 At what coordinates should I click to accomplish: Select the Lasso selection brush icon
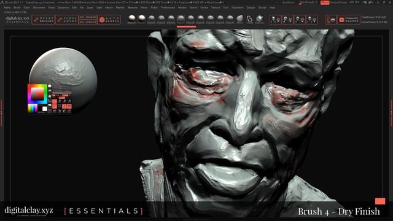250,19
